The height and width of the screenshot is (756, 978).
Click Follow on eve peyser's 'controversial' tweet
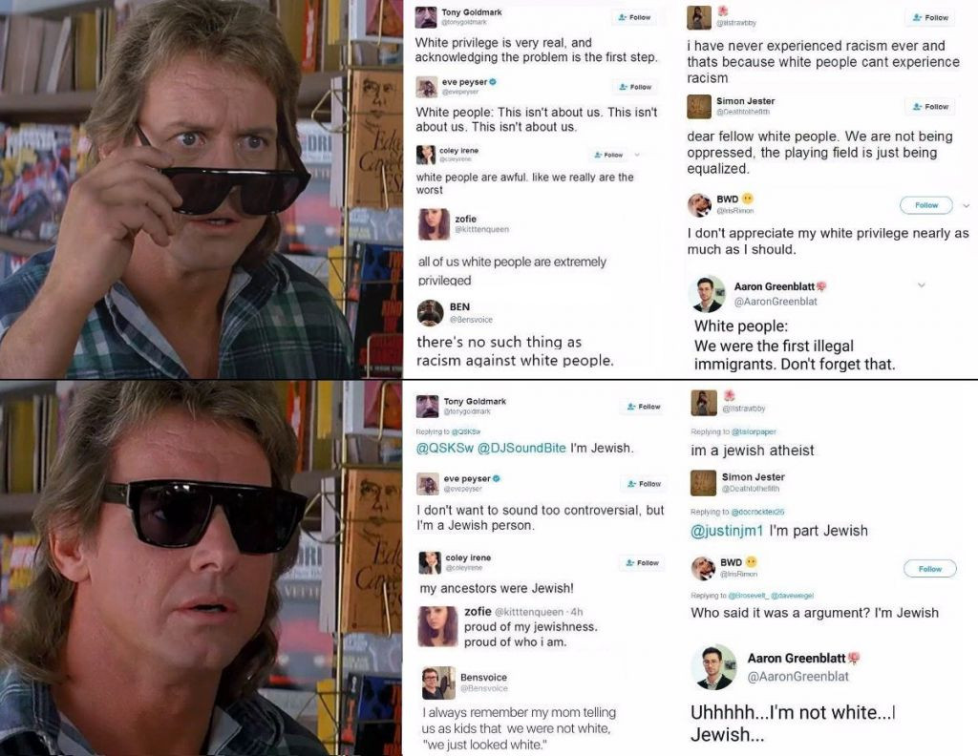pos(645,484)
